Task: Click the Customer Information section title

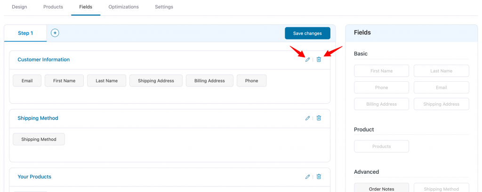Action: click(44, 60)
